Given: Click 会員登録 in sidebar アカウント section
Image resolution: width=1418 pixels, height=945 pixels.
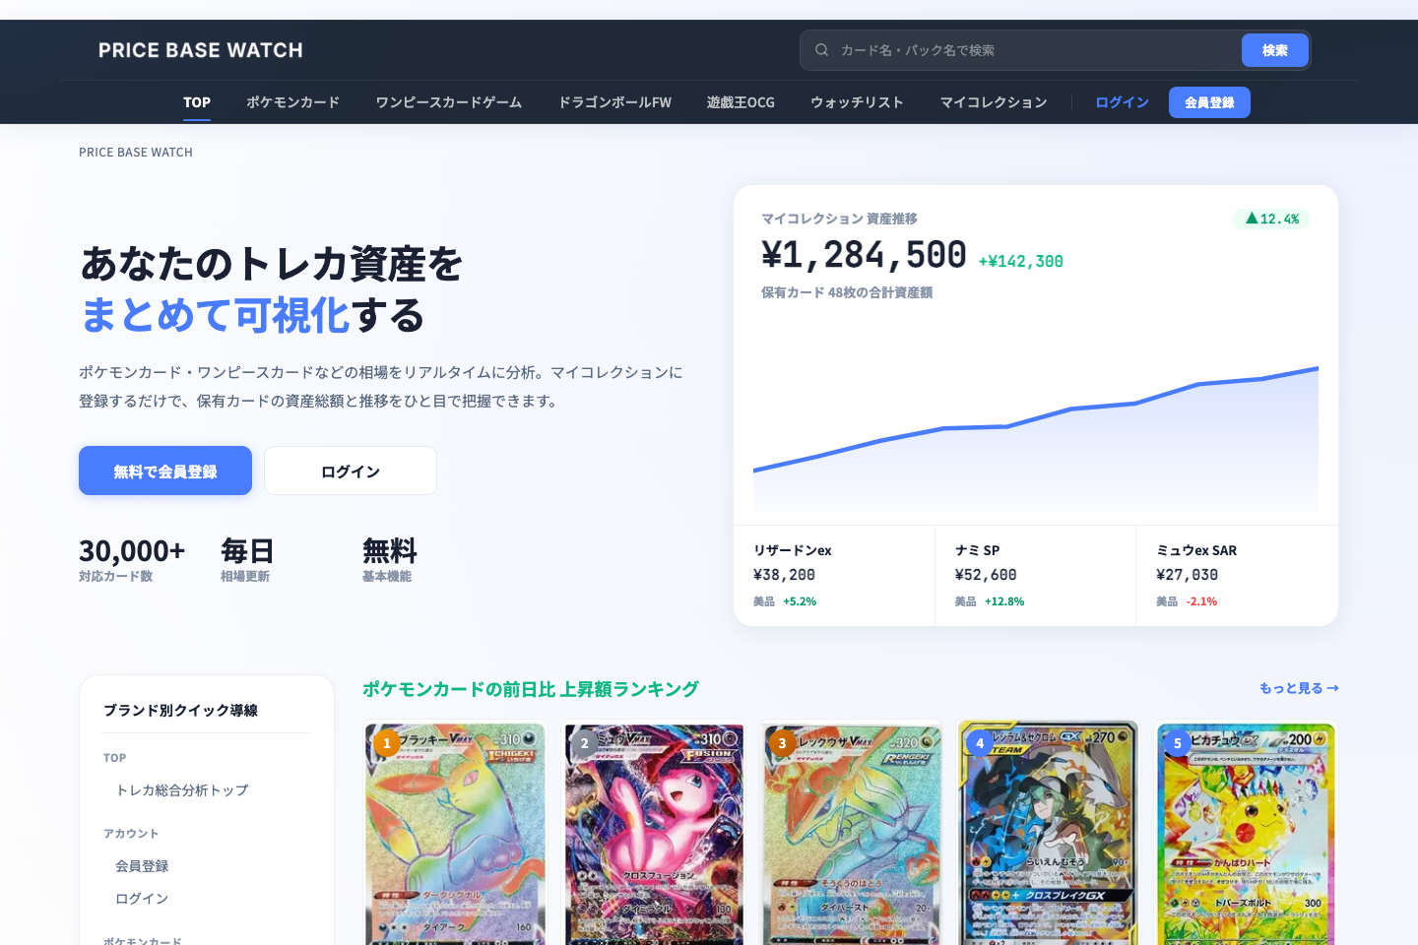Looking at the screenshot, I should 142,866.
